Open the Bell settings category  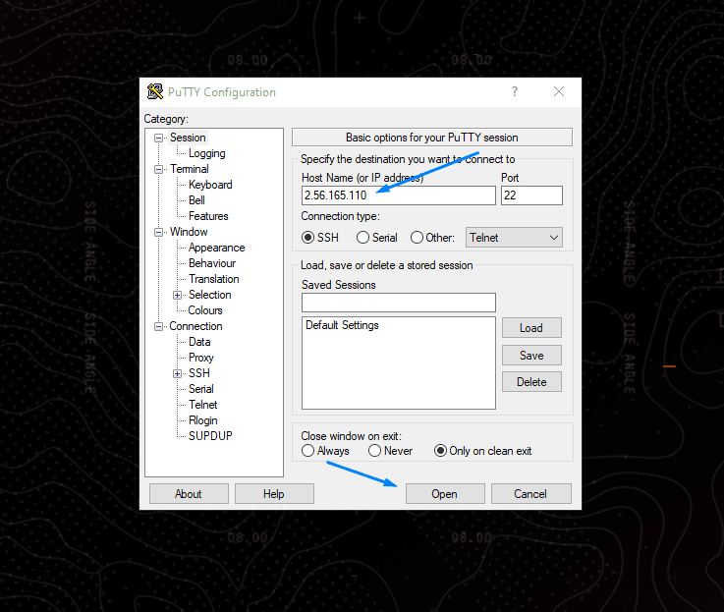point(196,200)
